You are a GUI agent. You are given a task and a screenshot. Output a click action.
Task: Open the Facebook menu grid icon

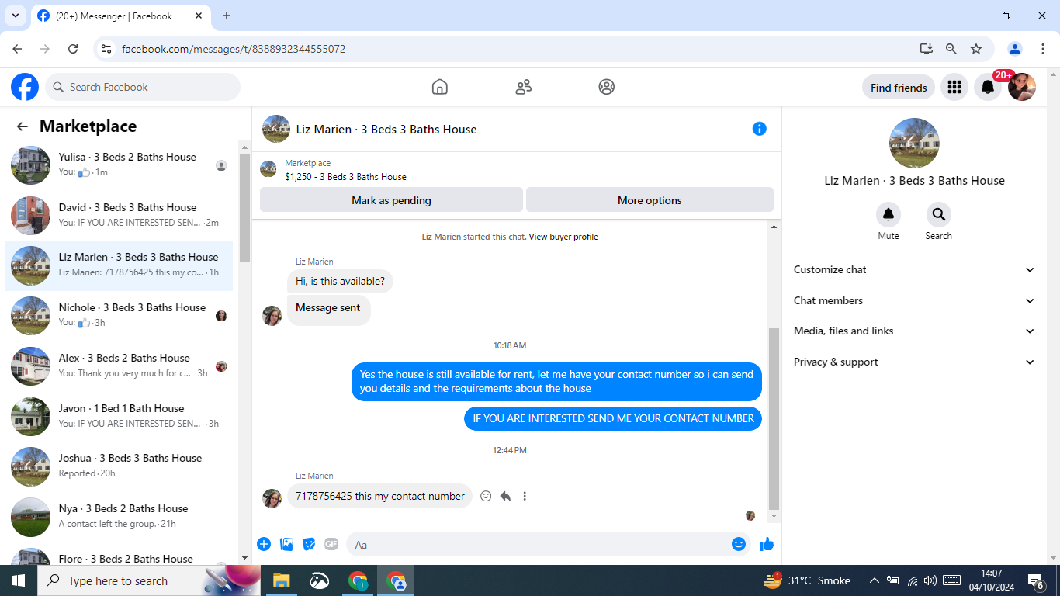pos(954,88)
